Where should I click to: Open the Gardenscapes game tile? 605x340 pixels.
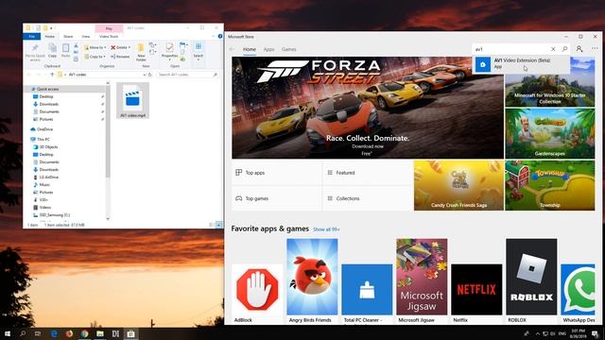click(x=550, y=133)
